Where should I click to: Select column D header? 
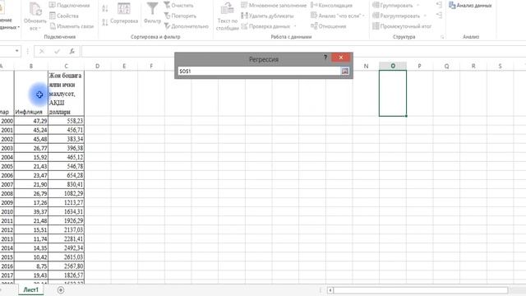[x=97, y=66]
